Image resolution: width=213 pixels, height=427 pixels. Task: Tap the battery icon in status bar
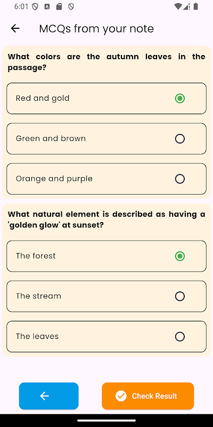tap(195, 7)
